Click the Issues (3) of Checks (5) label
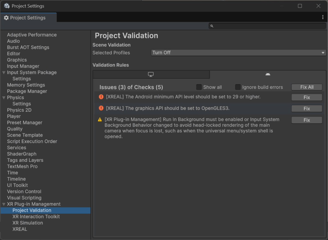 pos(131,87)
